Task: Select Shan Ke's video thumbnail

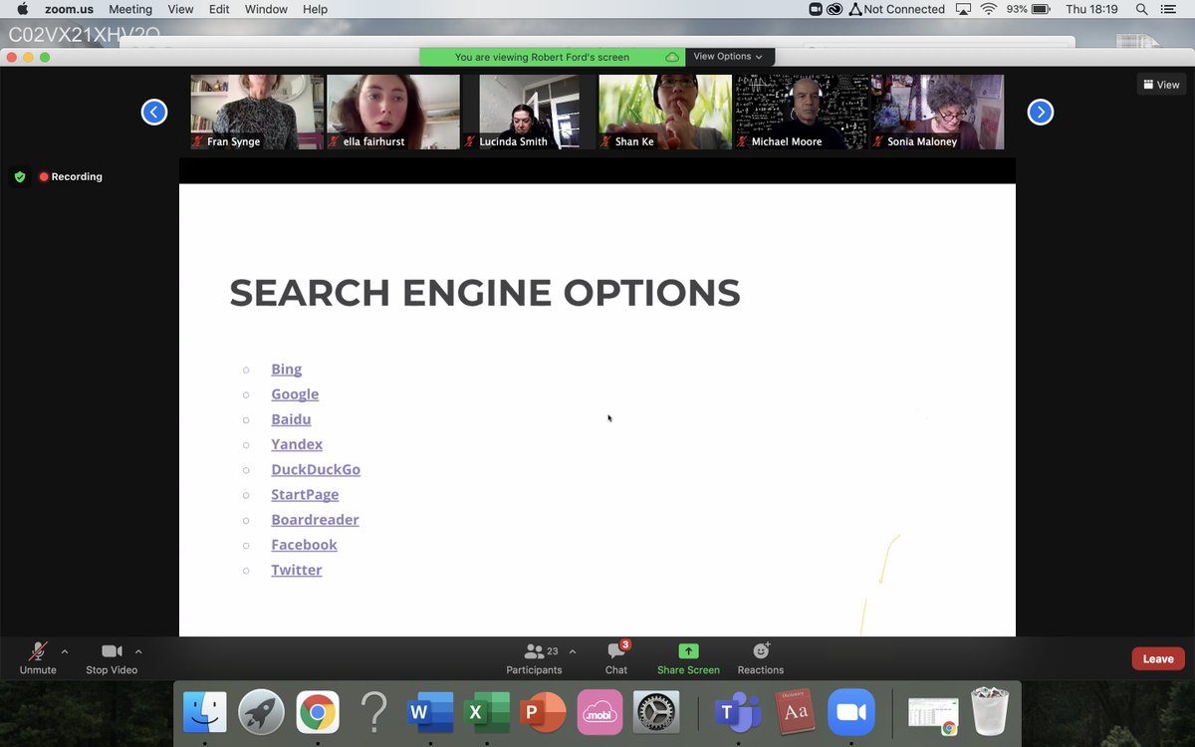Action: pyautogui.click(x=665, y=112)
